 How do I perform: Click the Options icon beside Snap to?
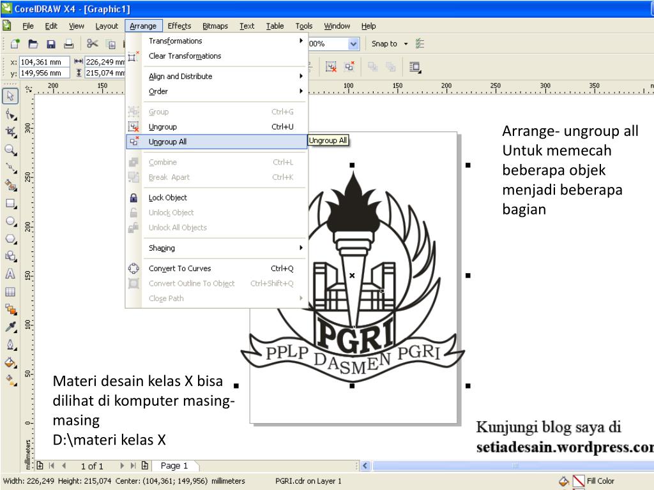(x=420, y=44)
